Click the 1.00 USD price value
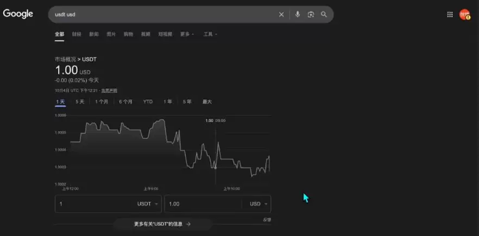Image resolution: width=479 pixels, height=236 pixels. (x=73, y=70)
